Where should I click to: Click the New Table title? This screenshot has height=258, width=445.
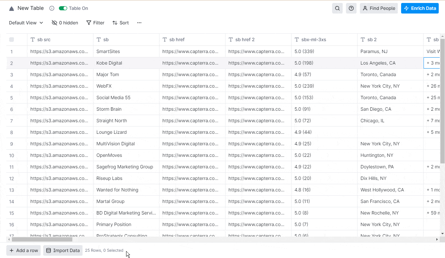(30, 8)
